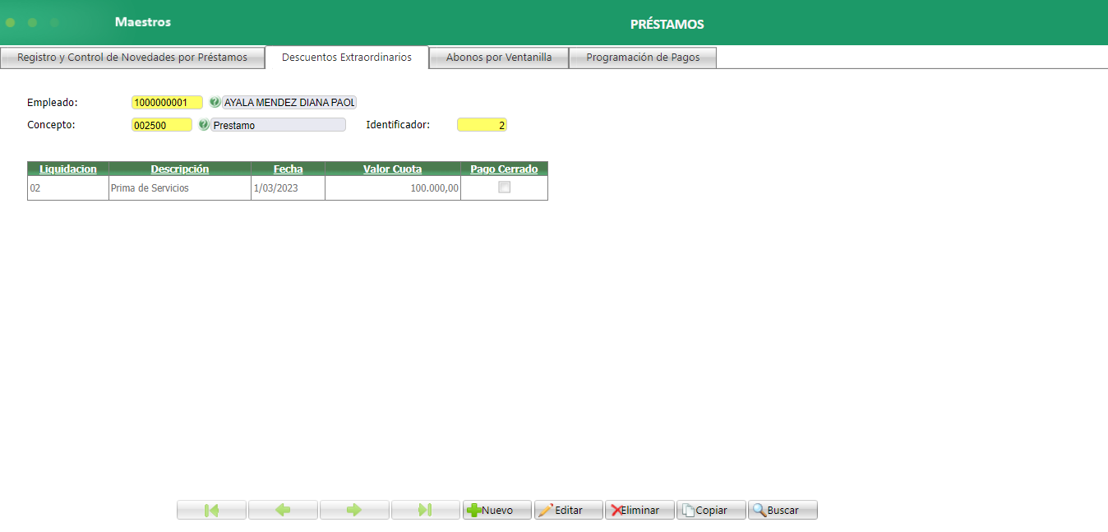Switch to the Abonos por Ventanilla tab
The width and height of the screenshot is (1108, 532).
point(498,58)
